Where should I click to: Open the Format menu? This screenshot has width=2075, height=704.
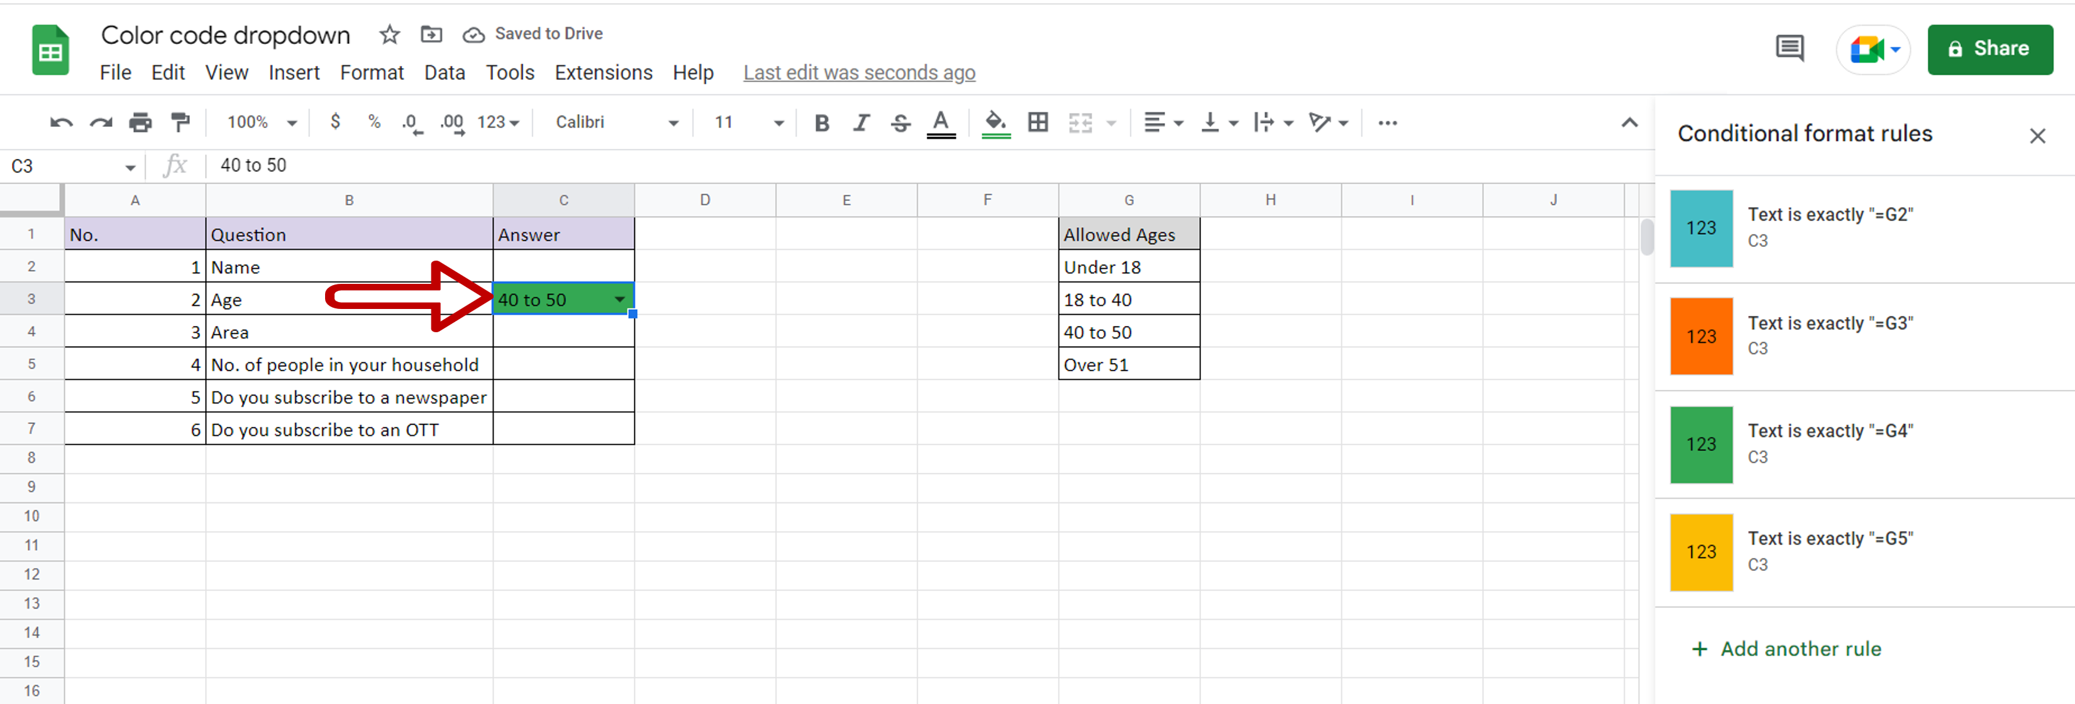(372, 72)
